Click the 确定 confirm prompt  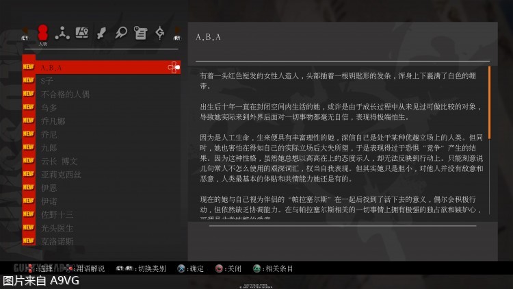coord(196,268)
